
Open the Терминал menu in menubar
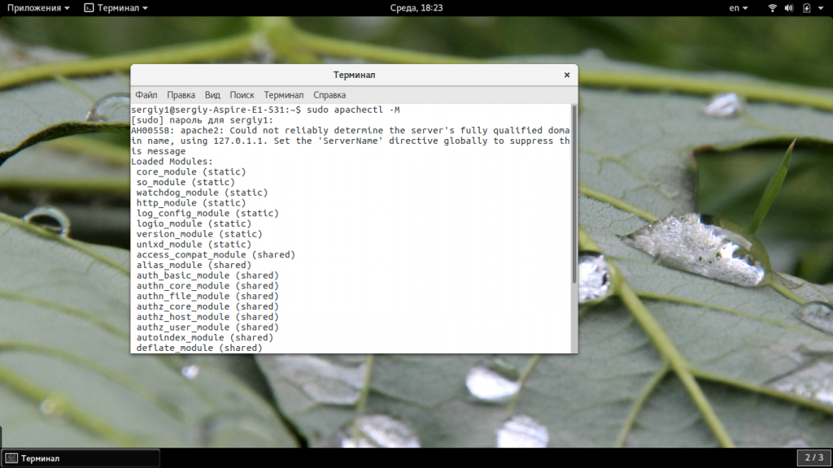[284, 95]
